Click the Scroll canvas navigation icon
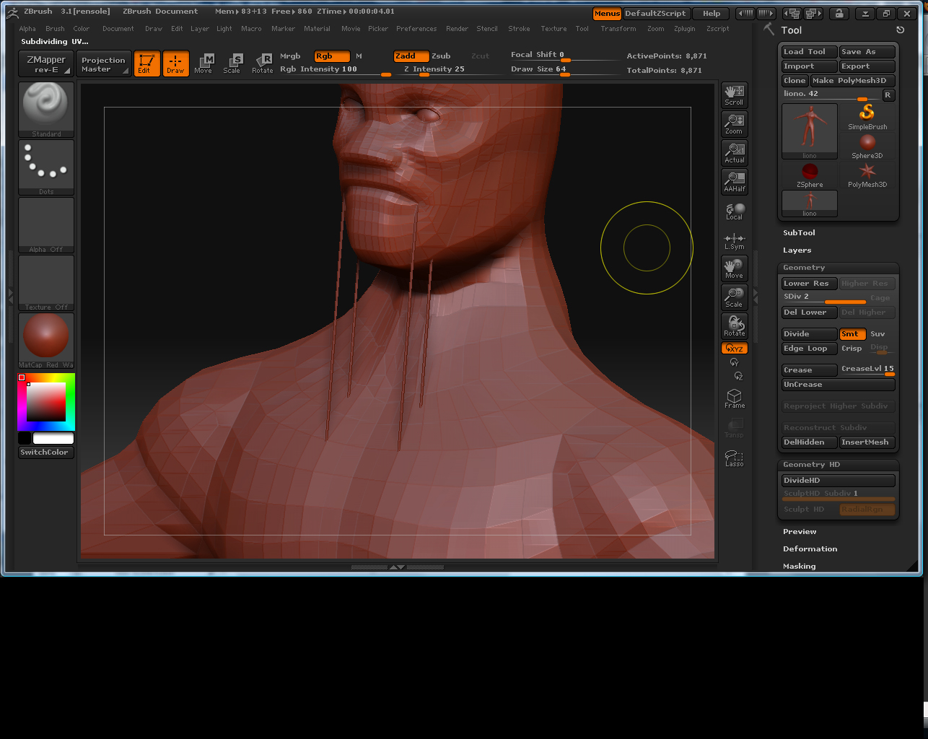 pyautogui.click(x=734, y=95)
